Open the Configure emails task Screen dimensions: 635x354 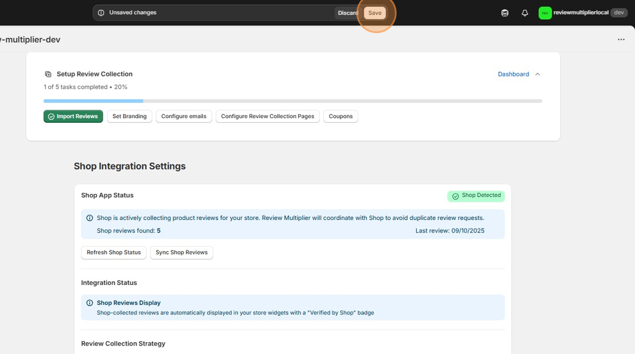[x=184, y=116]
